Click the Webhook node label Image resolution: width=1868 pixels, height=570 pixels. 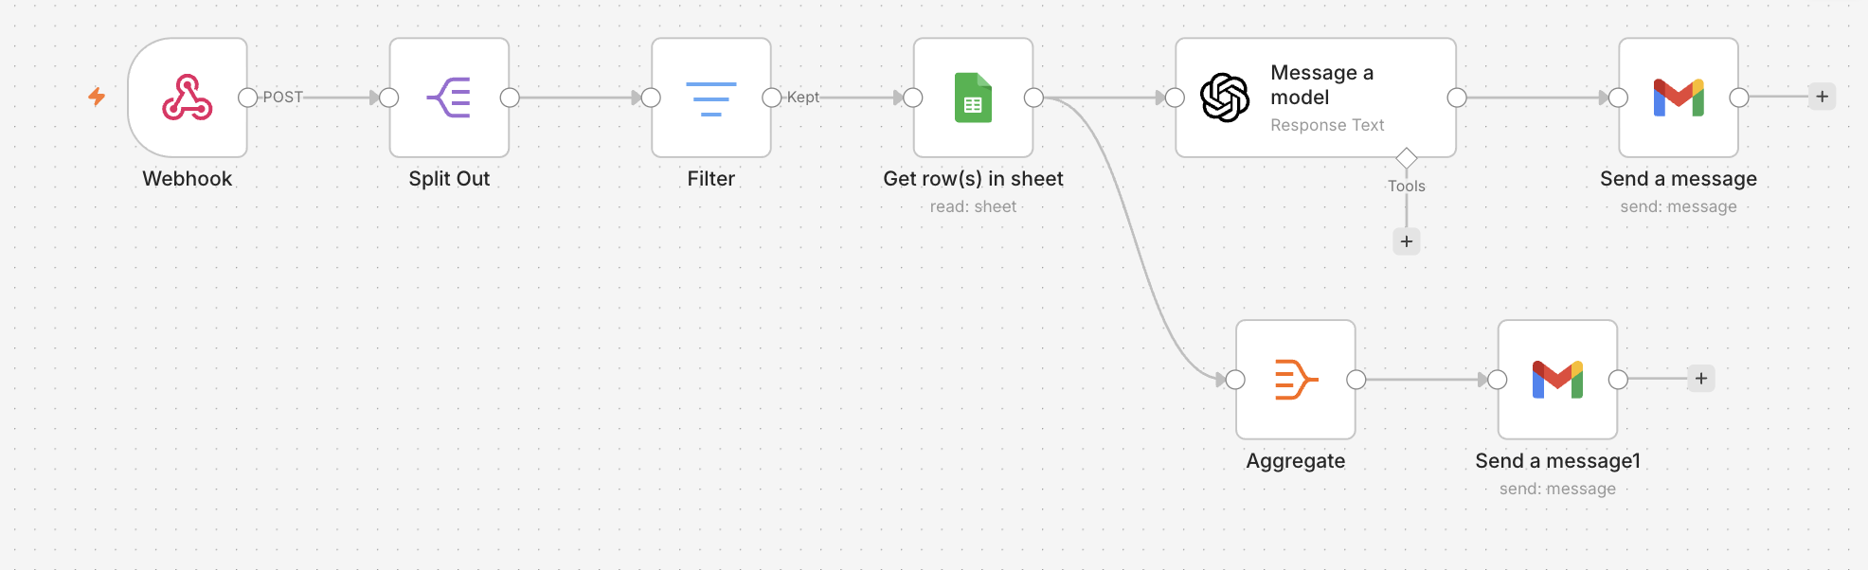(188, 179)
